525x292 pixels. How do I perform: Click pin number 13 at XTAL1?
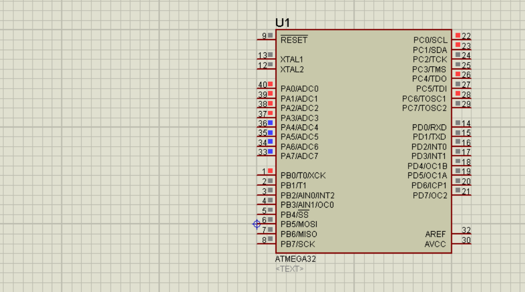coord(263,55)
